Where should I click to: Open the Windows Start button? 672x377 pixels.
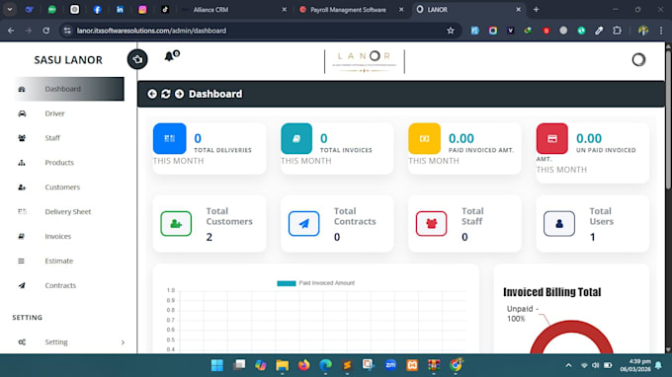coord(217,365)
